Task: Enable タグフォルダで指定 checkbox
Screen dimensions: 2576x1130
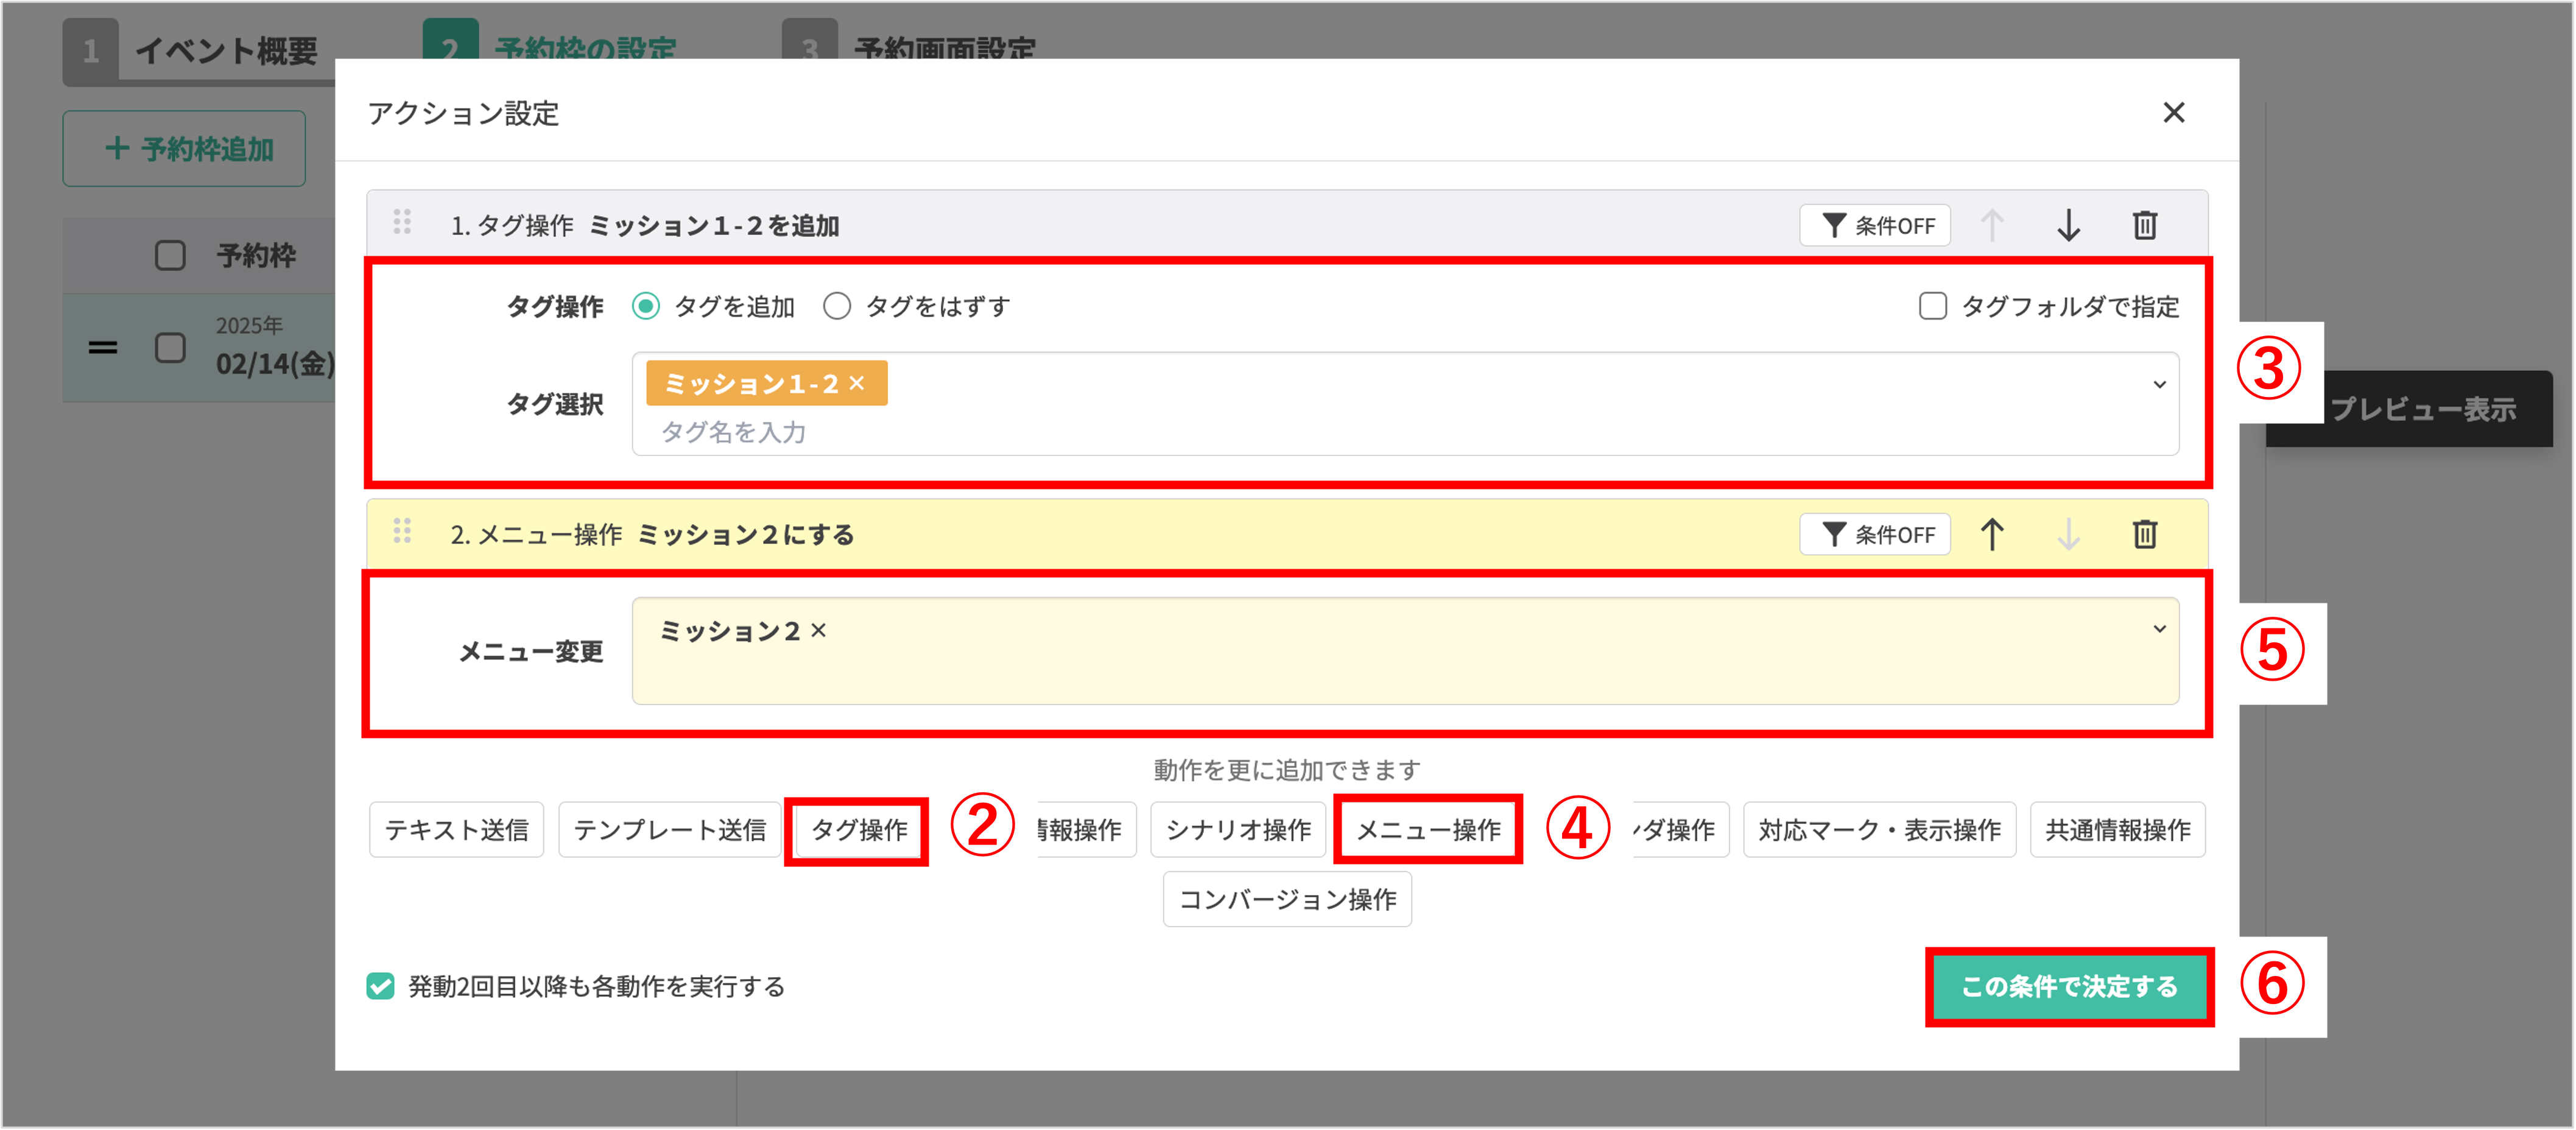Action: click(1932, 306)
